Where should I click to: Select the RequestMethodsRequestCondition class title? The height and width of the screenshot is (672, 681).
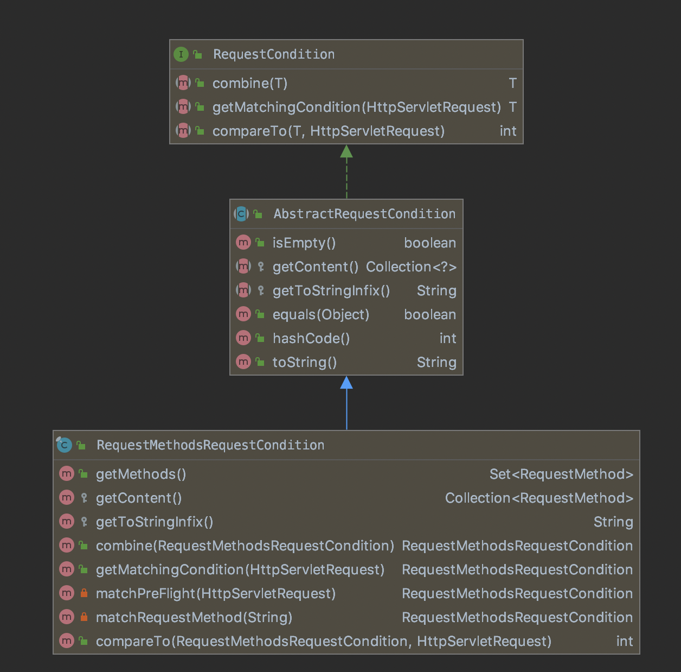pyautogui.click(x=210, y=445)
